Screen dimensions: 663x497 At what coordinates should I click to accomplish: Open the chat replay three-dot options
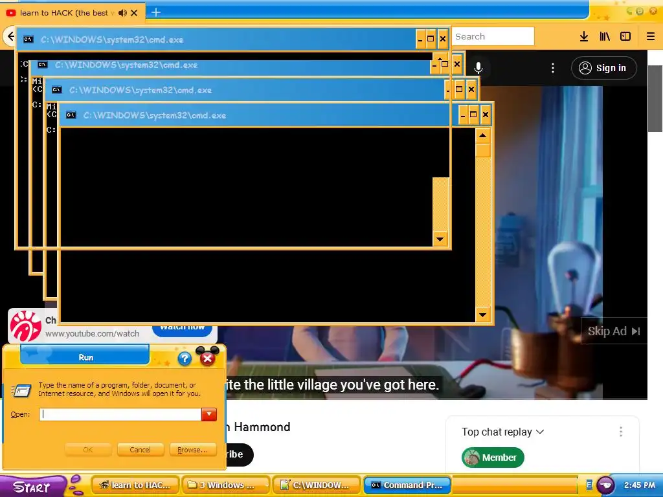621,432
